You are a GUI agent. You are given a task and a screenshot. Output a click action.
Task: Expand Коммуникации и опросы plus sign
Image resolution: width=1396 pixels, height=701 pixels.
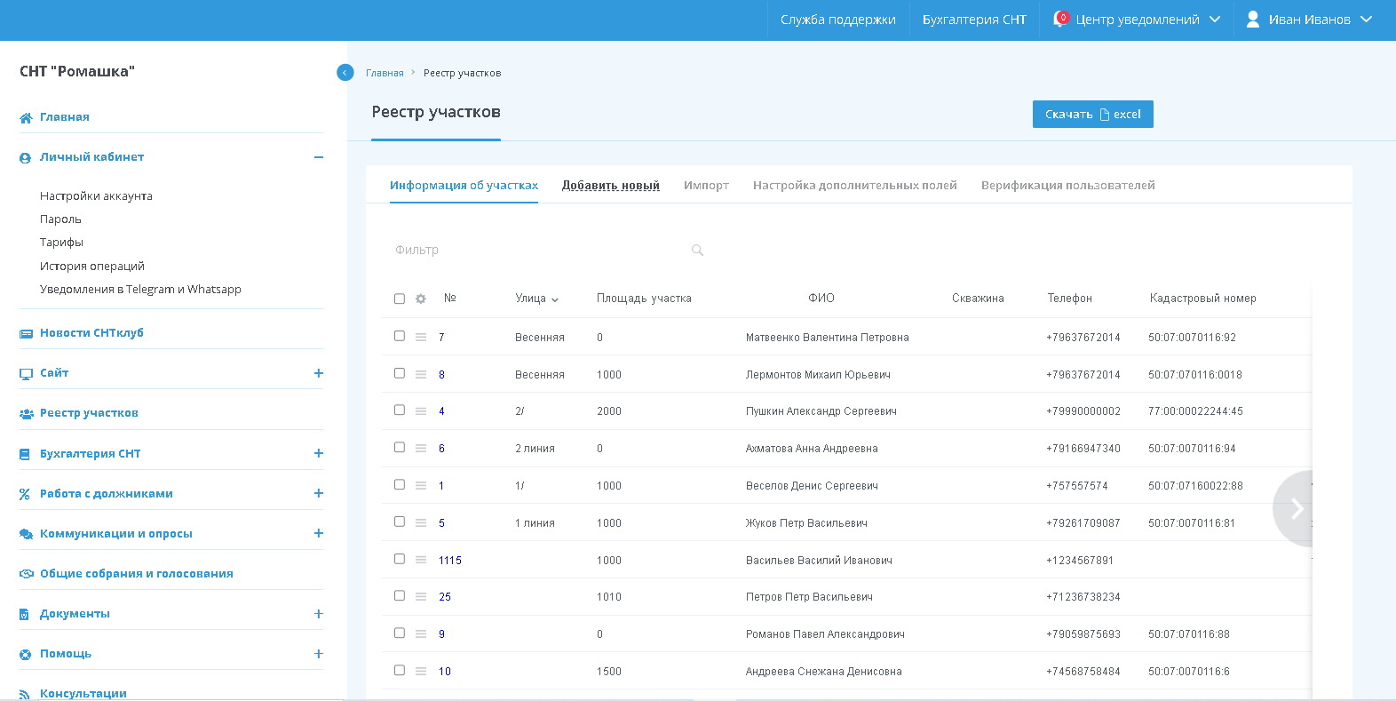coord(319,533)
